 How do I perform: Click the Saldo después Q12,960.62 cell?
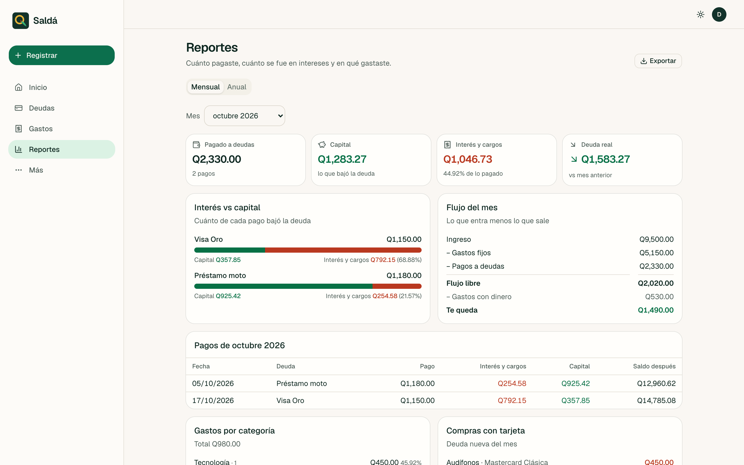[656, 384]
